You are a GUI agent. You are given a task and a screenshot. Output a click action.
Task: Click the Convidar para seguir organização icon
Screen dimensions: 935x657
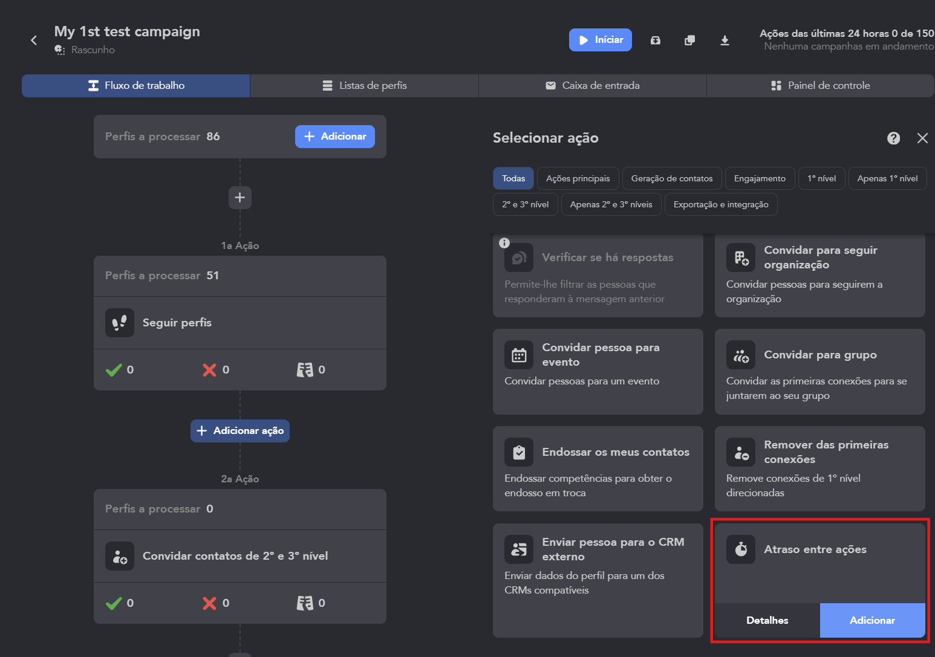[741, 257]
